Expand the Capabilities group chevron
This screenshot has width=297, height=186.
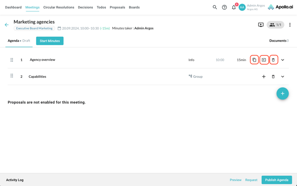[x=283, y=77]
